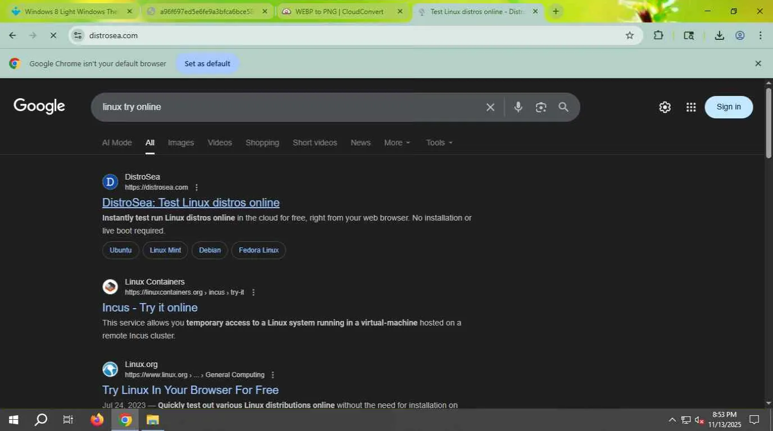Open the Debian sitelink chip
The image size is (773, 431).
click(210, 250)
